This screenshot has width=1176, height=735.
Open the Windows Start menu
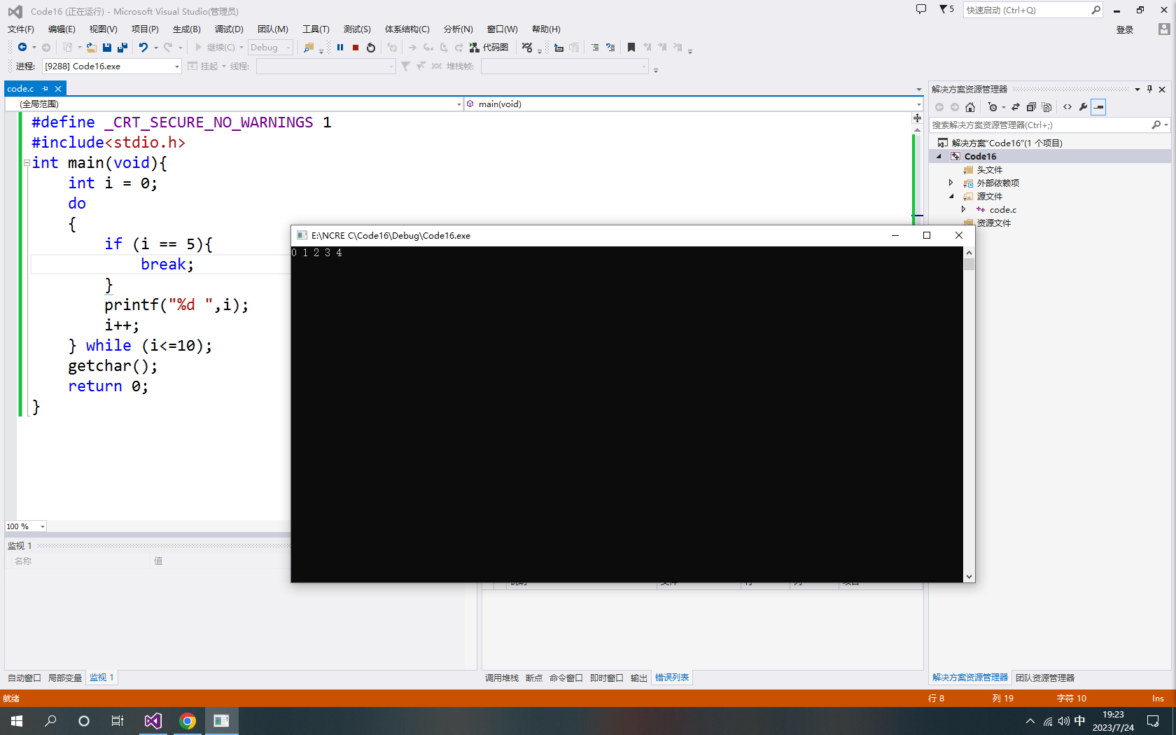pyautogui.click(x=17, y=721)
